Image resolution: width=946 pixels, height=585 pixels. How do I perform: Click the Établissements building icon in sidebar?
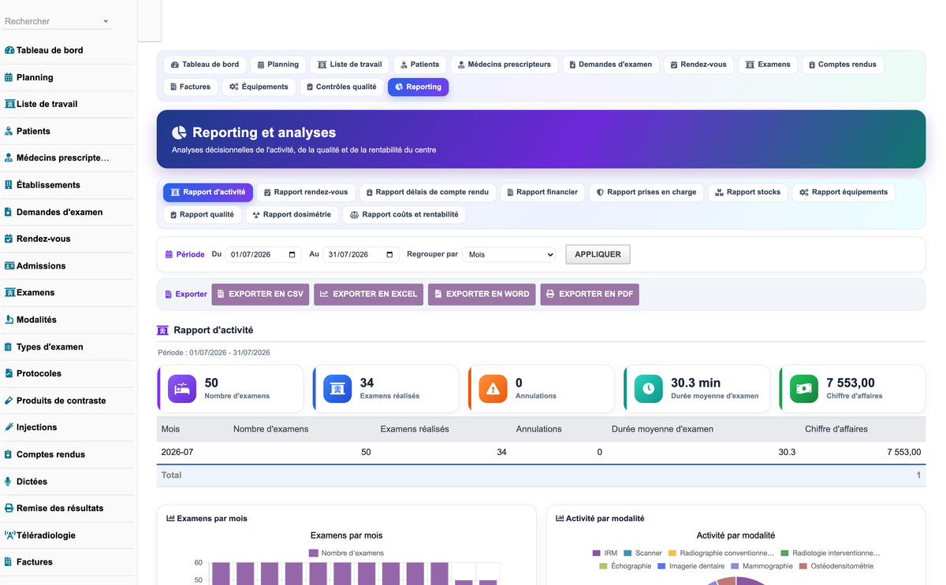click(9, 185)
